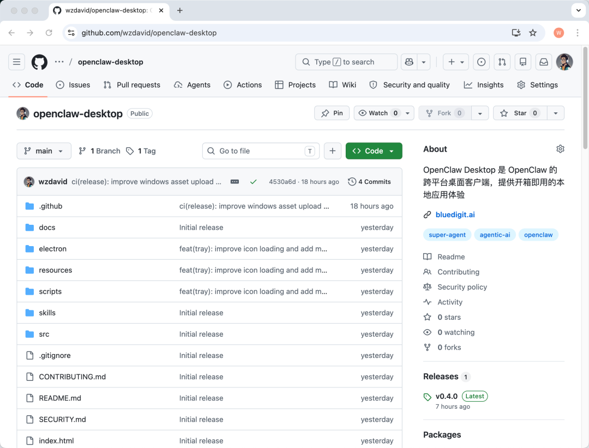Go to GitHub homepage via Octocat logo
This screenshot has width=589, height=448.
tap(39, 62)
